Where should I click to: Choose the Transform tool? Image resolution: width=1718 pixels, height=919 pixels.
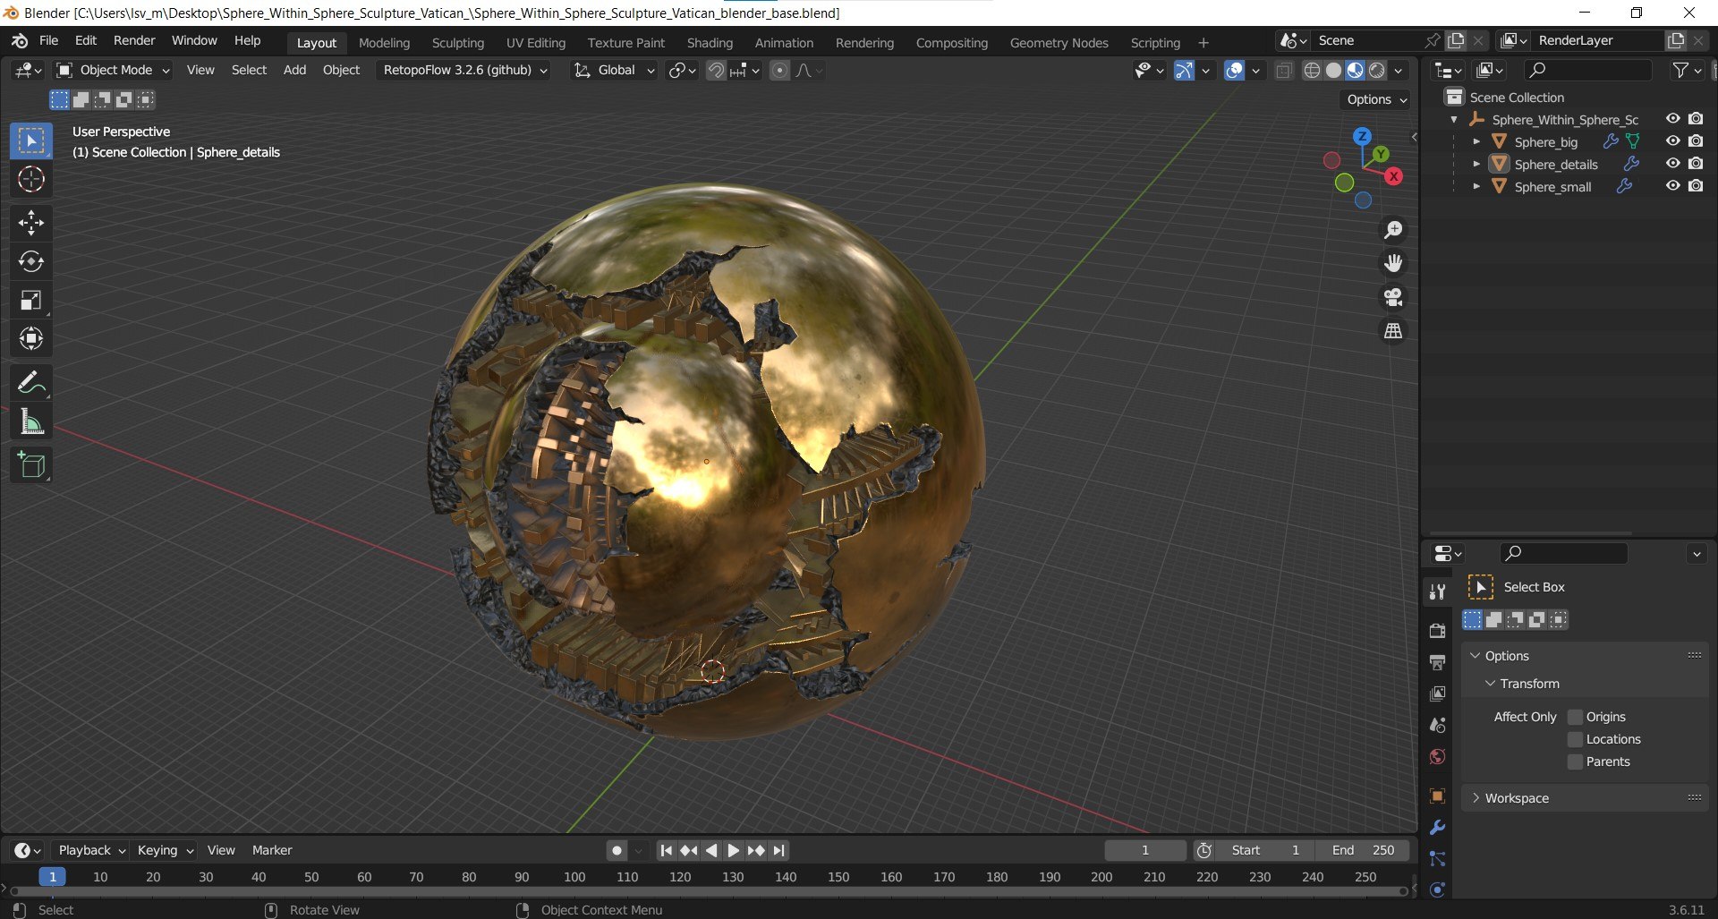tap(31, 338)
